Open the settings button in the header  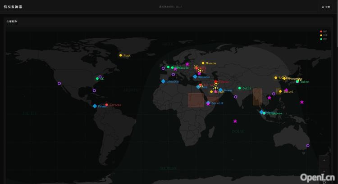click(x=326, y=7)
